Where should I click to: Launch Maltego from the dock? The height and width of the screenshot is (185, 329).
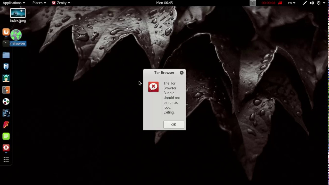point(6,101)
